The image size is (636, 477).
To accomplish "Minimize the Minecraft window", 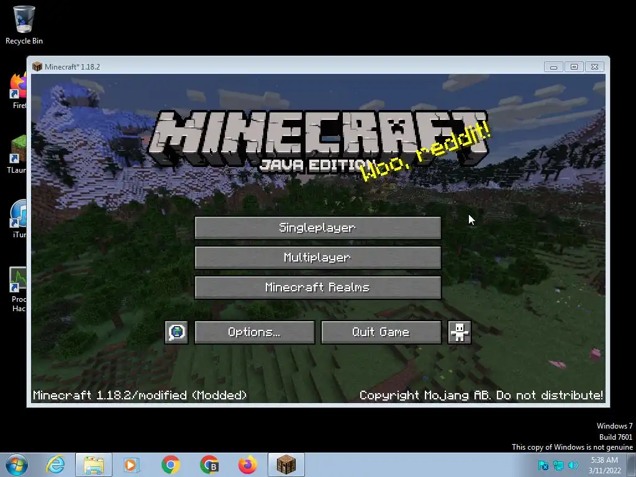I will 553,67.
